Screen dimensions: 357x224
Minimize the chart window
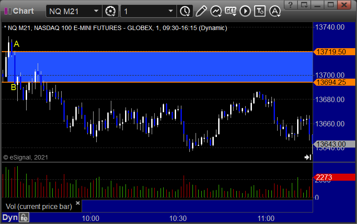coord(318,5)
